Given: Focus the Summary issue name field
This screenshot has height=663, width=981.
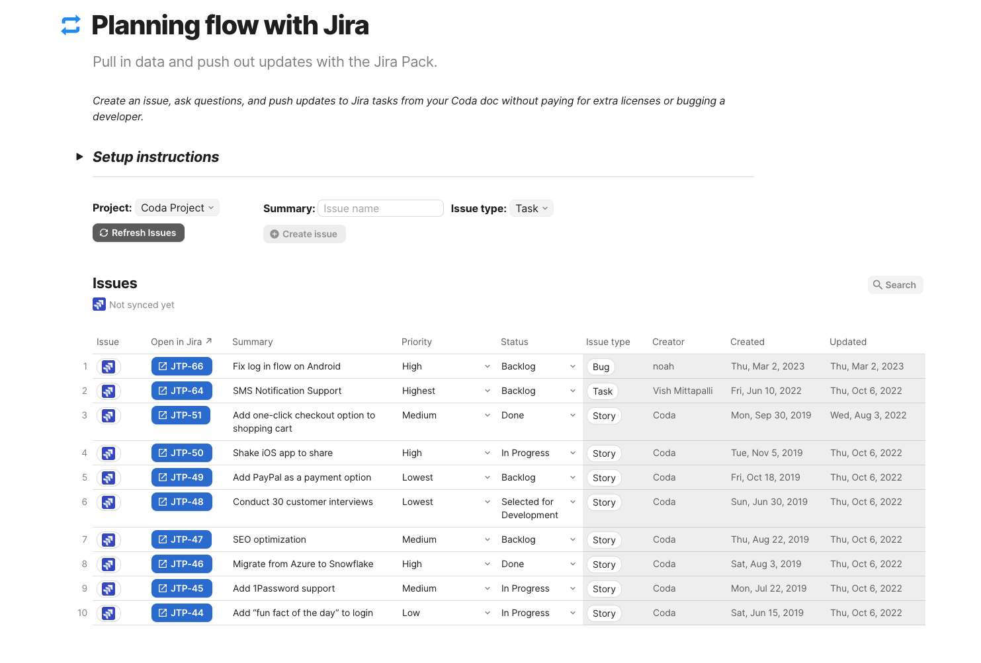Looking at the screenshot, I should tap(380, 208).
